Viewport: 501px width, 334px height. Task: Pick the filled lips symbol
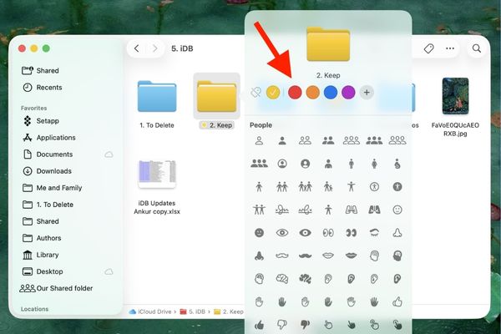pyautogui.click(x=352, y=256)
